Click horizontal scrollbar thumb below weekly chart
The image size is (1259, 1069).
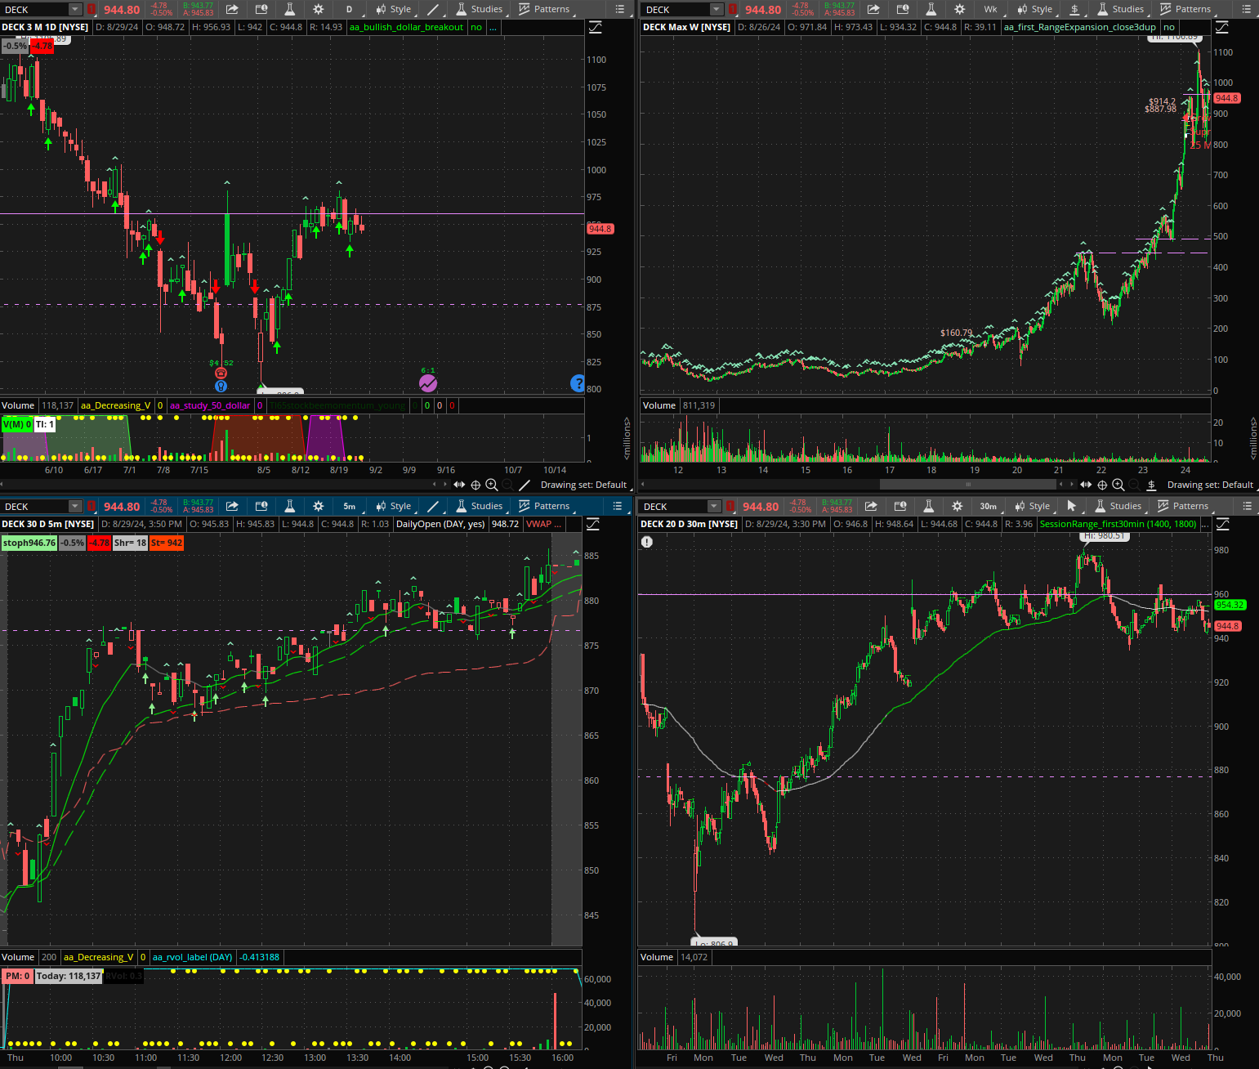click(x=968, y=485)
